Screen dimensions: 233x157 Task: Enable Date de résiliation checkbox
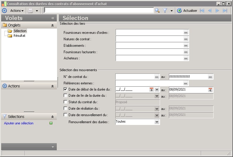65,108
